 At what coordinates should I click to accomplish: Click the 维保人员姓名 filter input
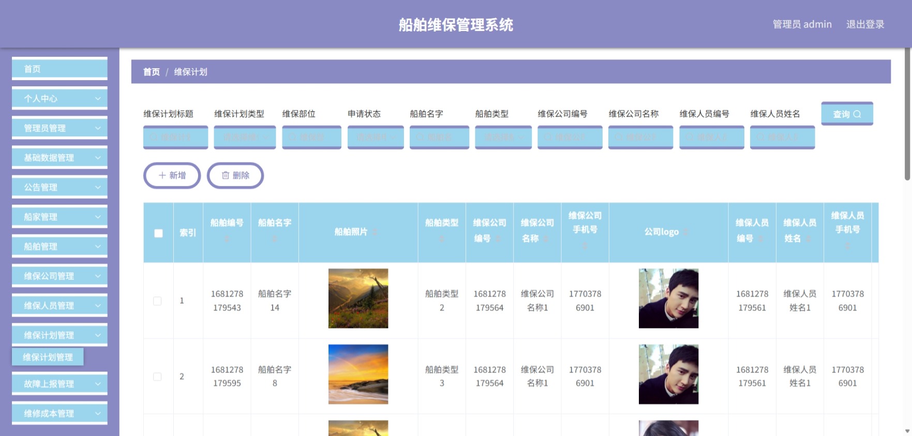click(x=782, y=137)
